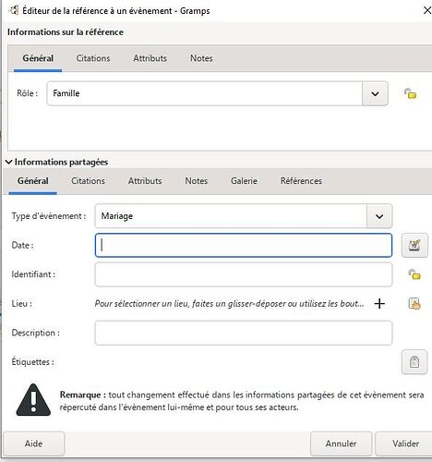Open the tag editor button for Étiquettes

point(414,362)
